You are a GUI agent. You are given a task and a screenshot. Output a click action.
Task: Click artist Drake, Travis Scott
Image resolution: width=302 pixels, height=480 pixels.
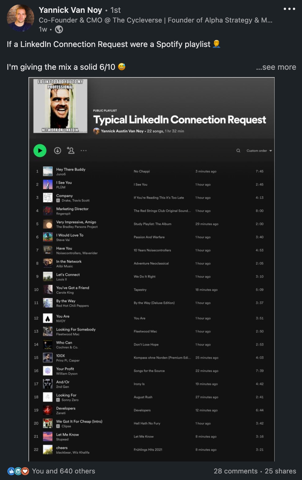point(75,200)
